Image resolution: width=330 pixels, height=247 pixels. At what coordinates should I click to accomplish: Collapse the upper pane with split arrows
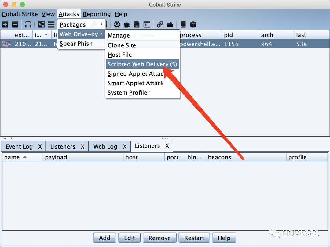(x=5, y=138)
